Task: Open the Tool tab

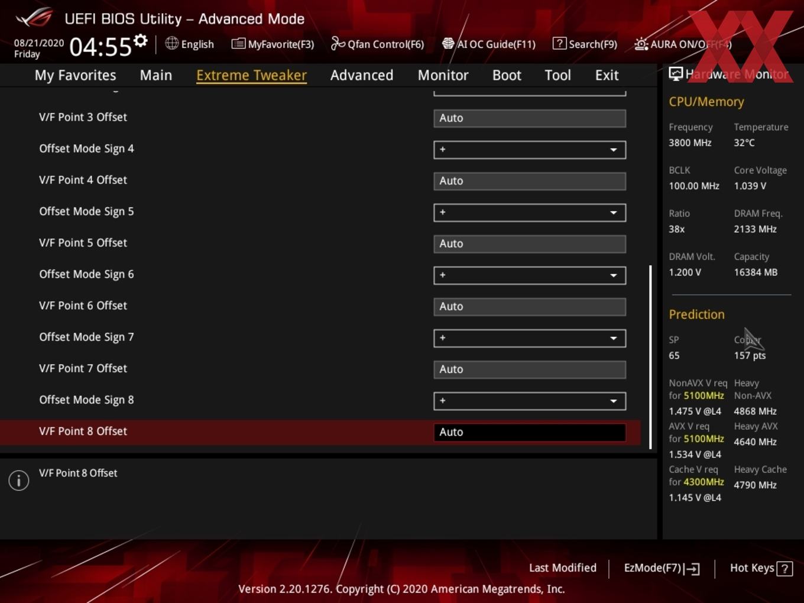Action: (x=557, y=75)
